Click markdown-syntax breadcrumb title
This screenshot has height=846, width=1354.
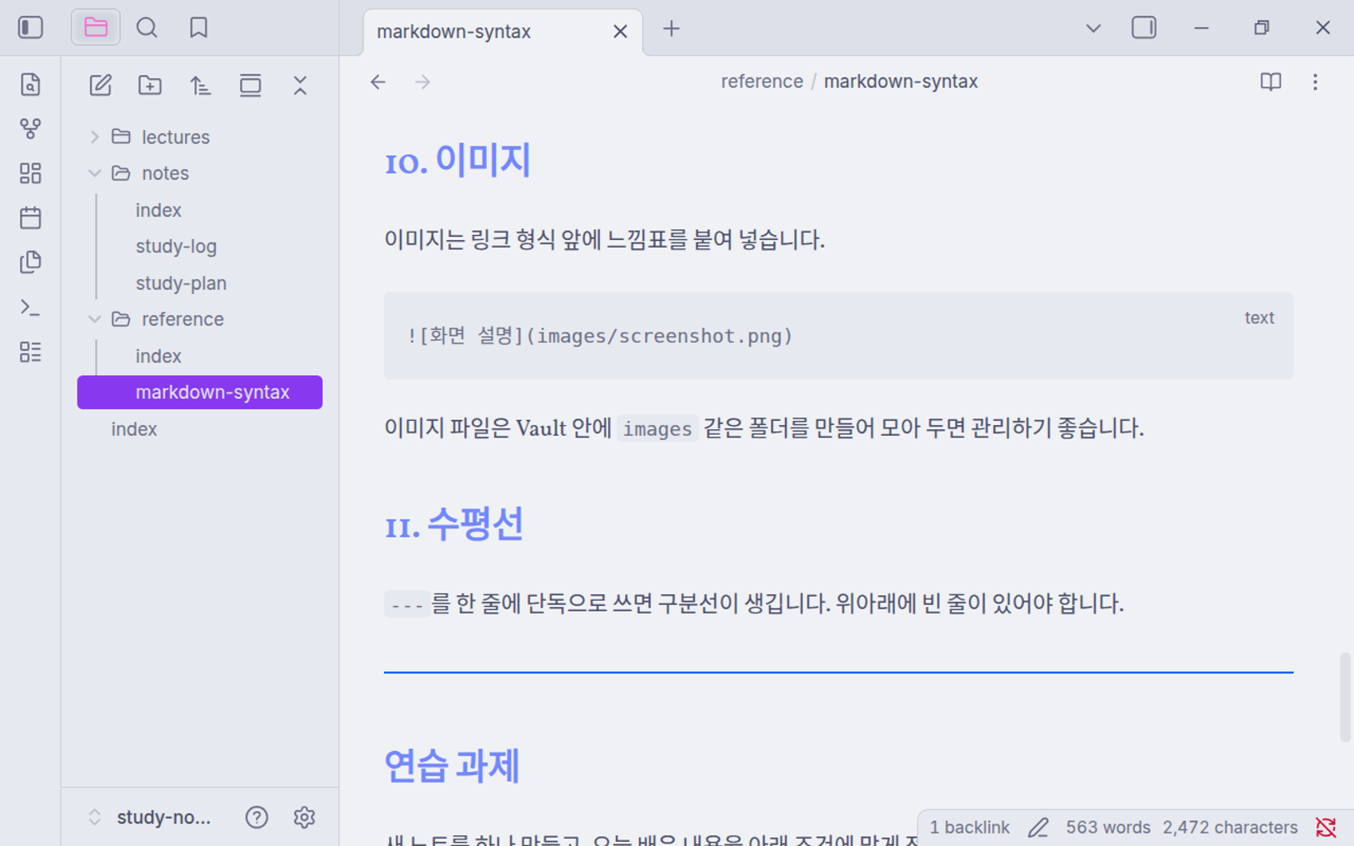901,82
